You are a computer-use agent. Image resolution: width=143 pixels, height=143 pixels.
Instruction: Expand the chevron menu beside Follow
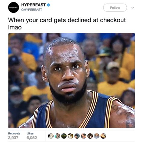pyautogui.click(x=133, y=8)
